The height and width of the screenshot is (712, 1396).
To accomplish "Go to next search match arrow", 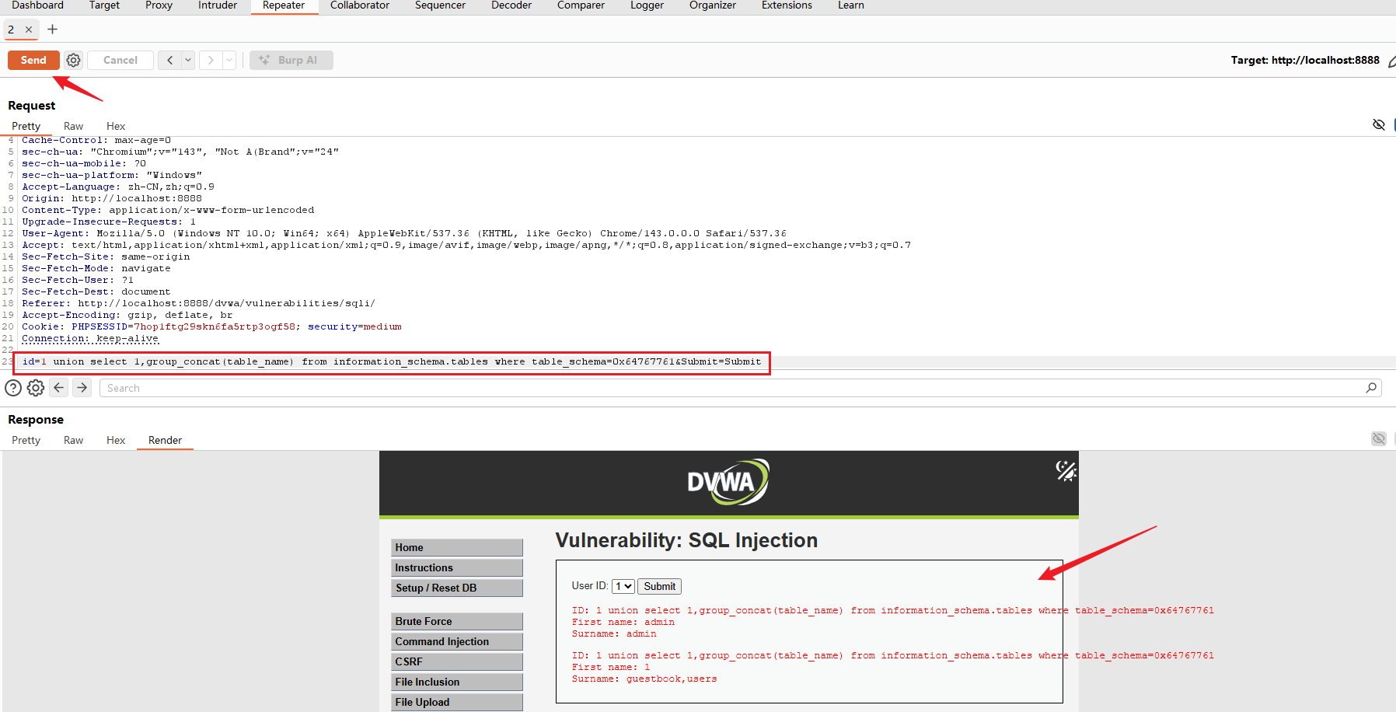I will pyautogui.click(x=82, y=387).
